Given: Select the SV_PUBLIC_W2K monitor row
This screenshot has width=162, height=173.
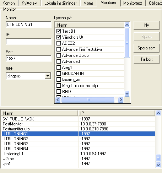Looking at the screenshot, I should [79, 119].
